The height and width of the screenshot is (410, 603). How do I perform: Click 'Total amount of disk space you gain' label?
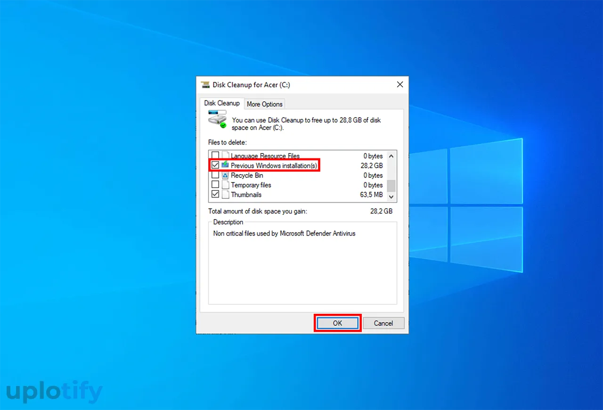[x=258, y=212]
